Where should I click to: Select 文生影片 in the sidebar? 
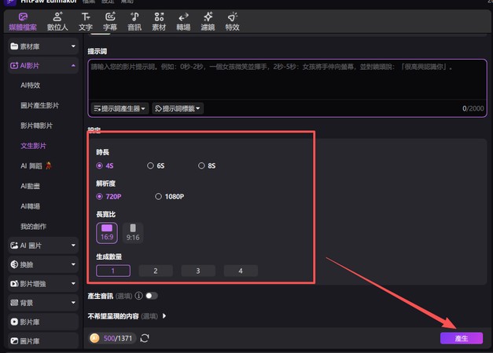pyautogui.click(x=33, y=146)
